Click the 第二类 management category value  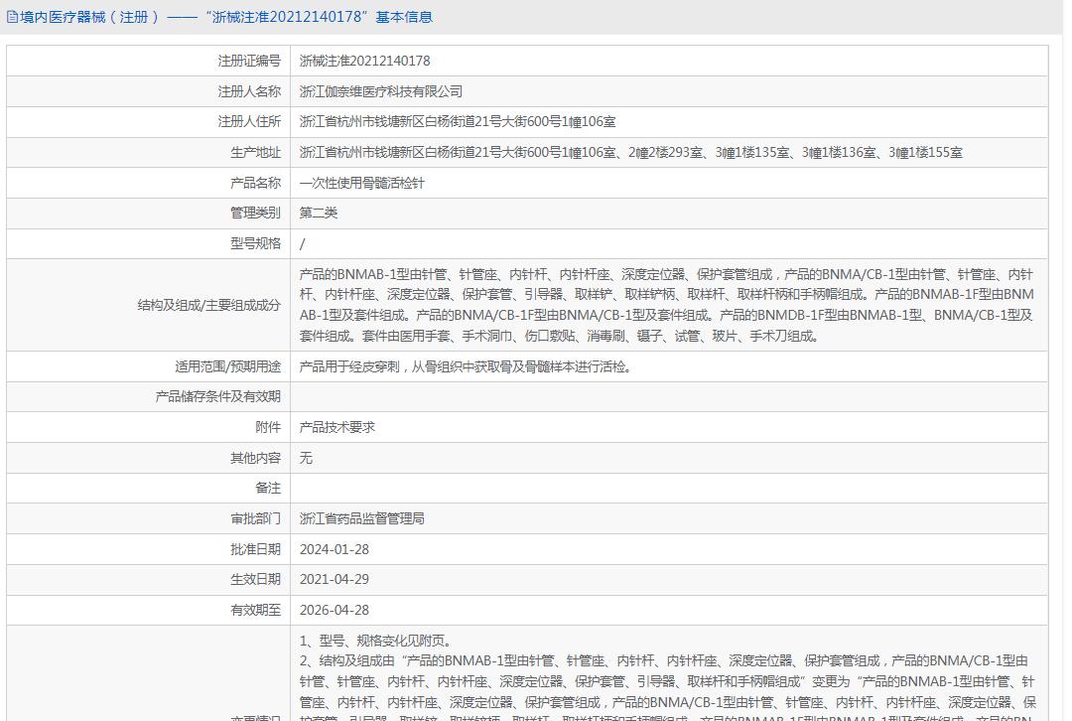pyautogui.click(x=319, y=213)
